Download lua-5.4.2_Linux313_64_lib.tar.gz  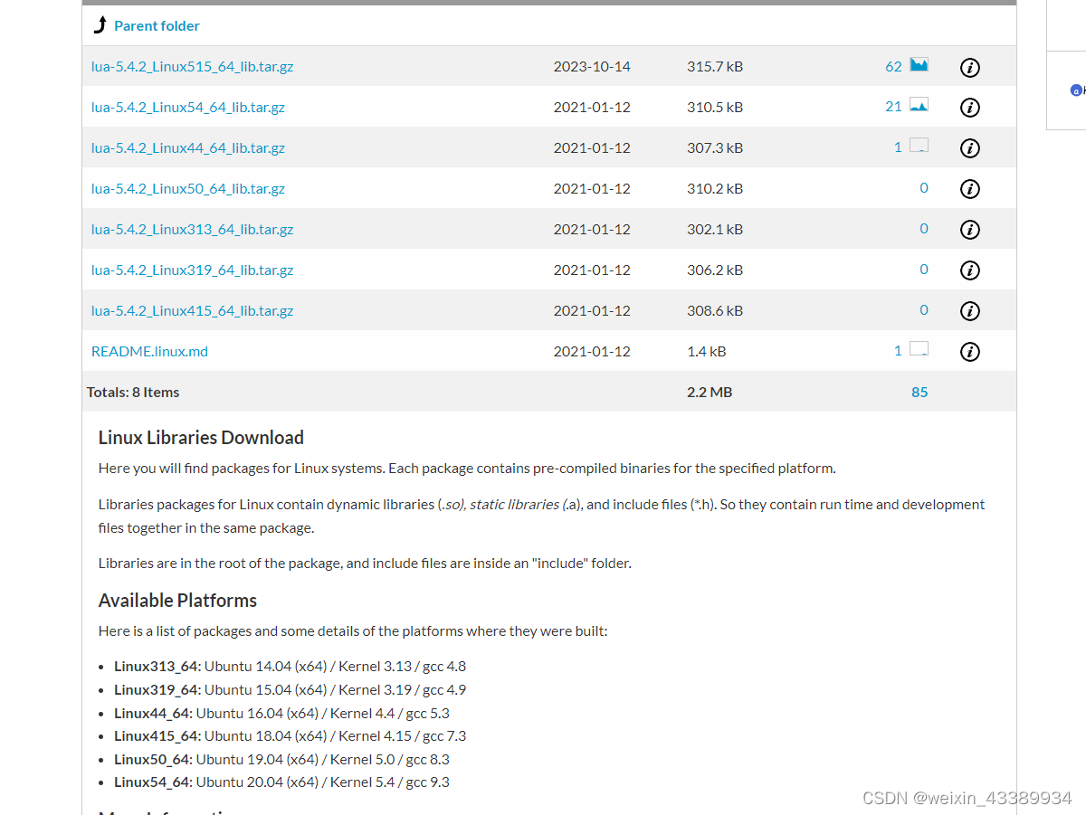192,230
